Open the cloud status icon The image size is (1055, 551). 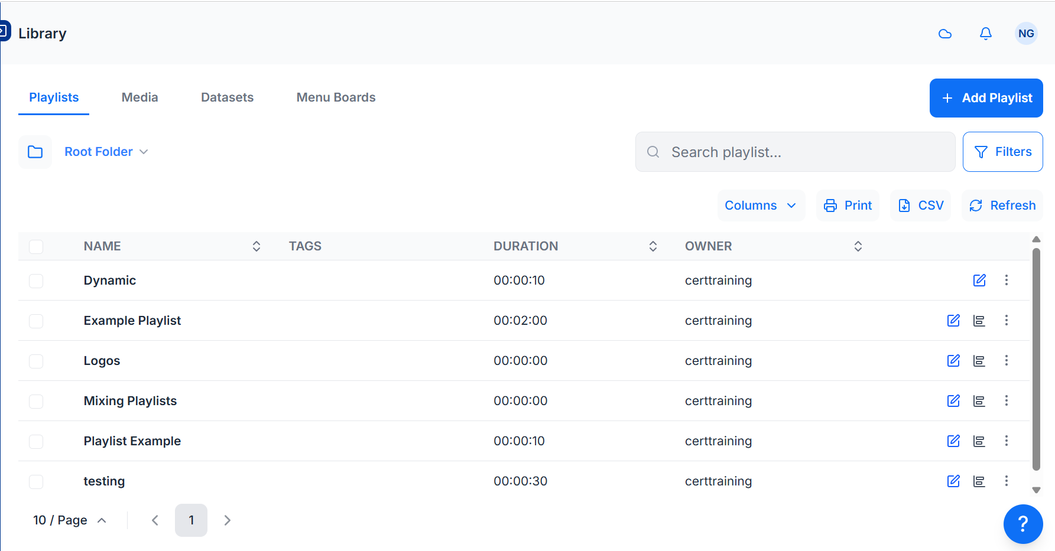(x=945, y=34)
